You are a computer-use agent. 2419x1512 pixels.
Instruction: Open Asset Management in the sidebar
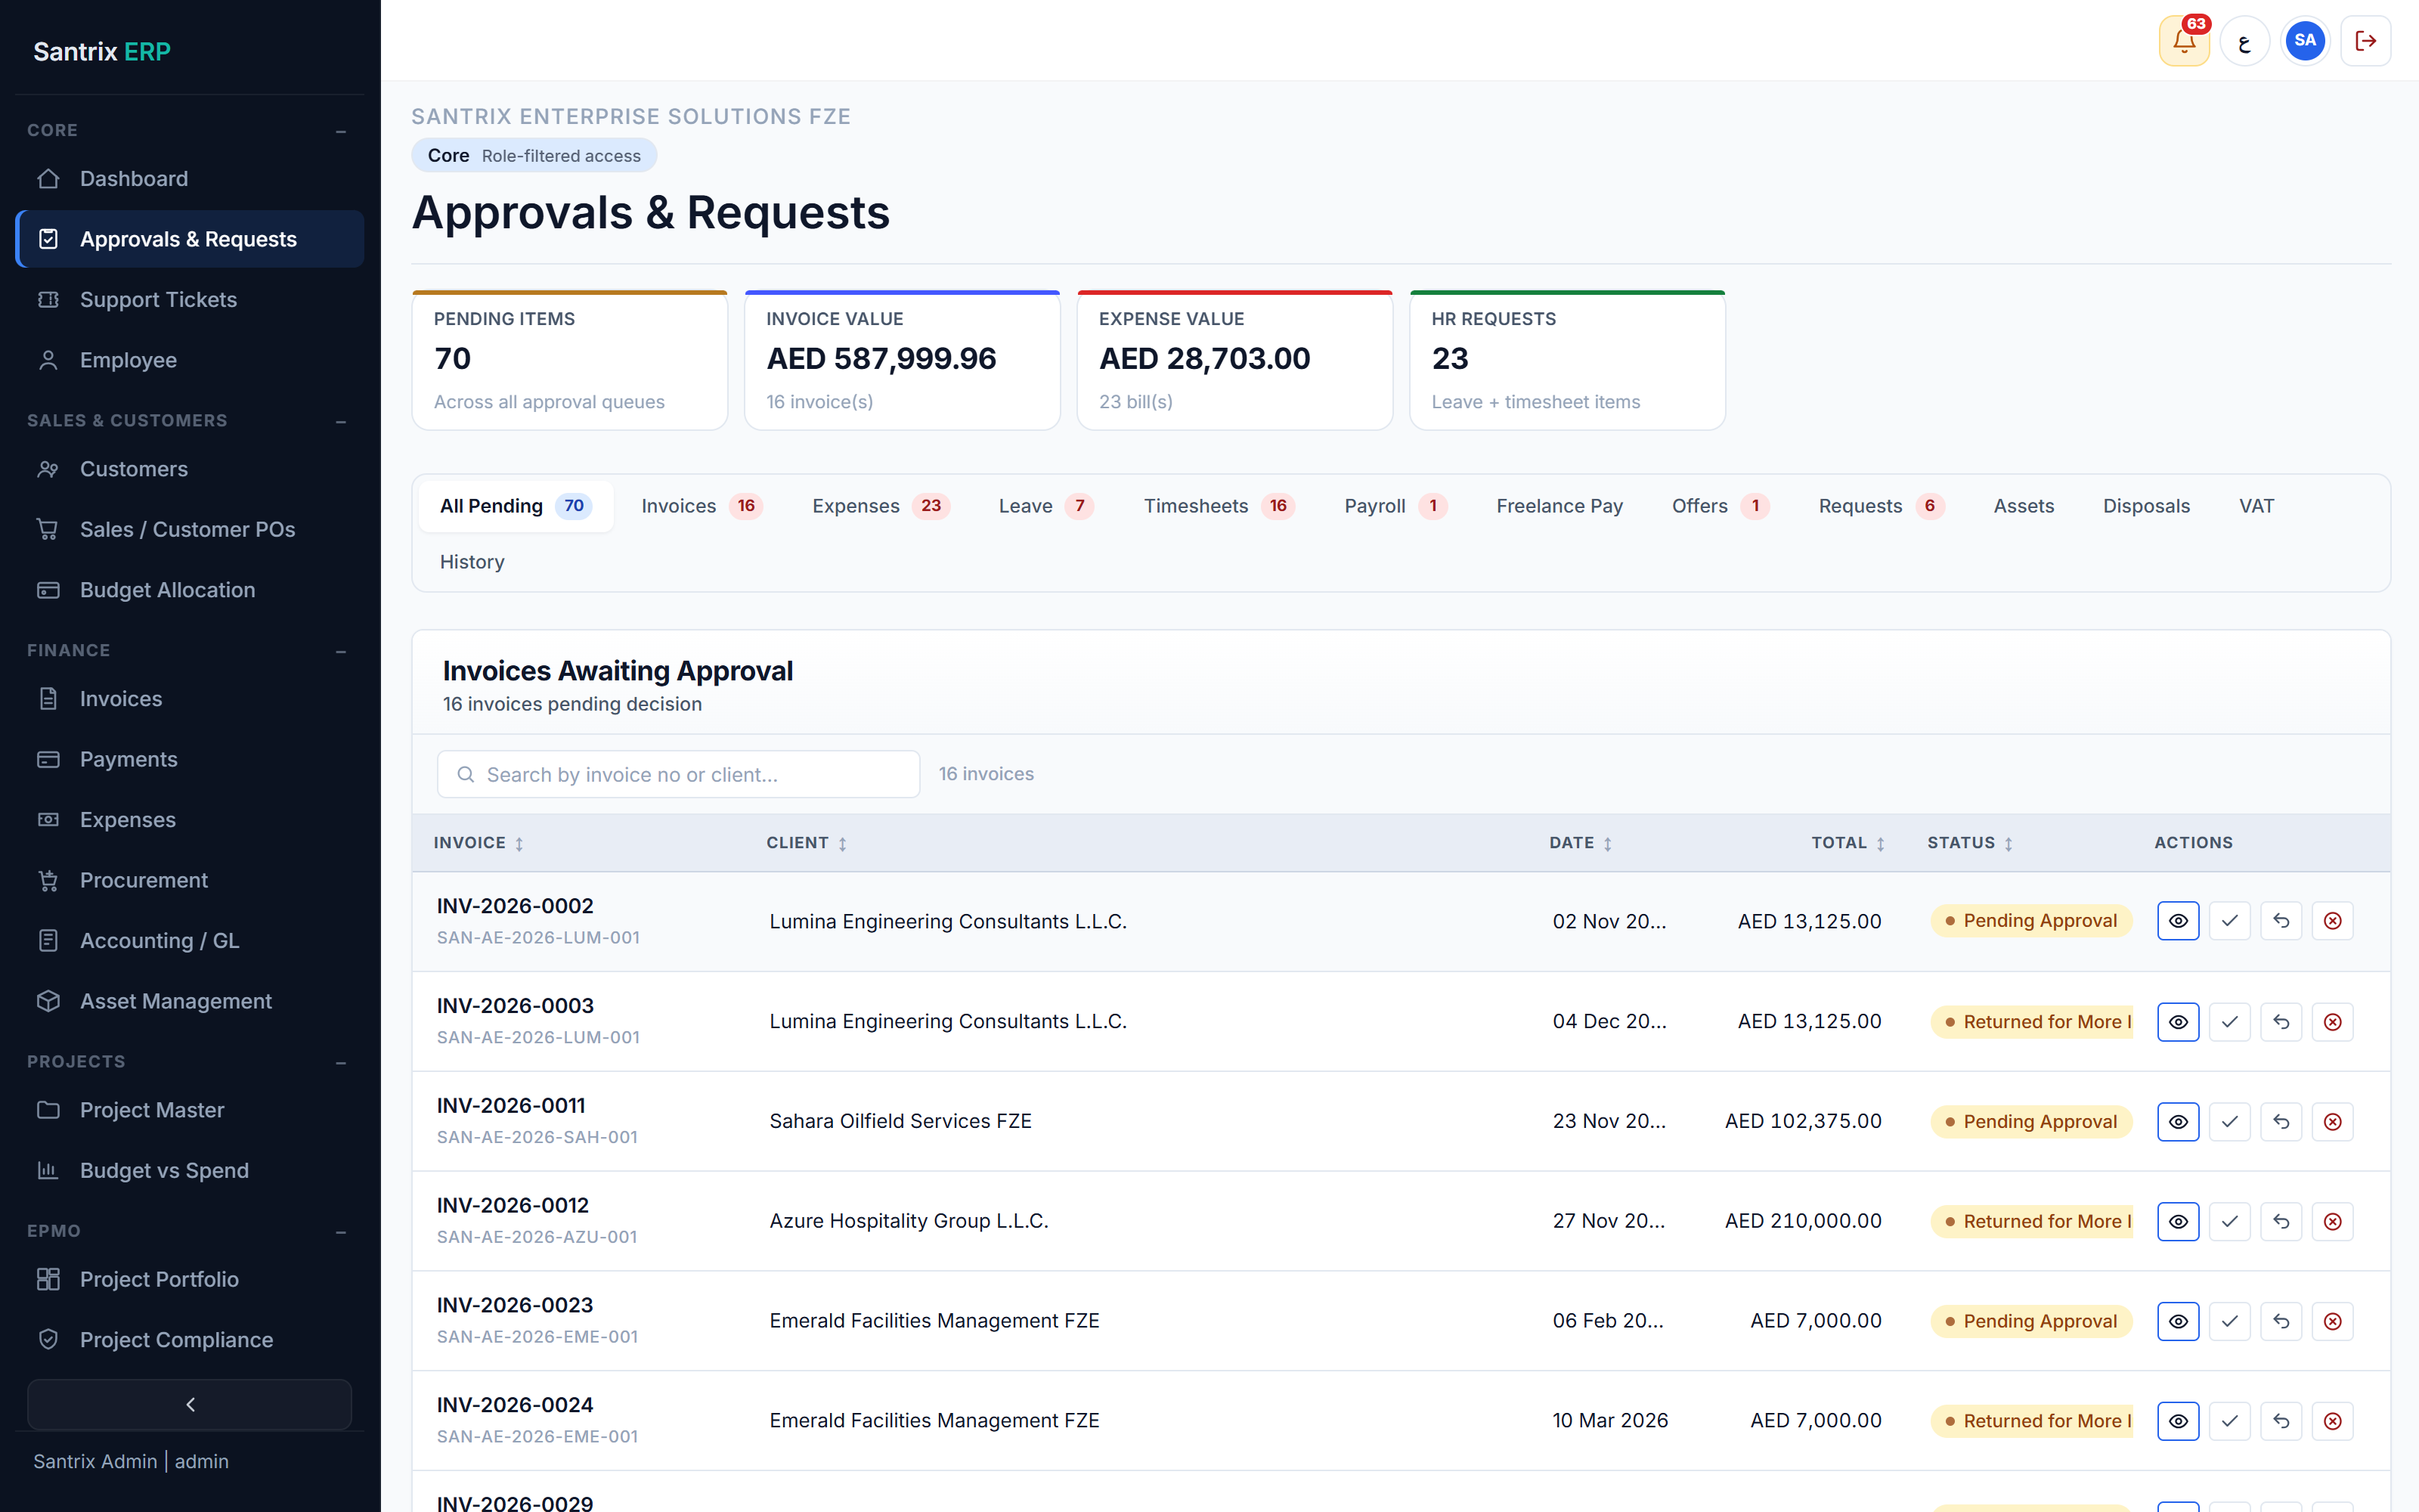pos(190,1001)
